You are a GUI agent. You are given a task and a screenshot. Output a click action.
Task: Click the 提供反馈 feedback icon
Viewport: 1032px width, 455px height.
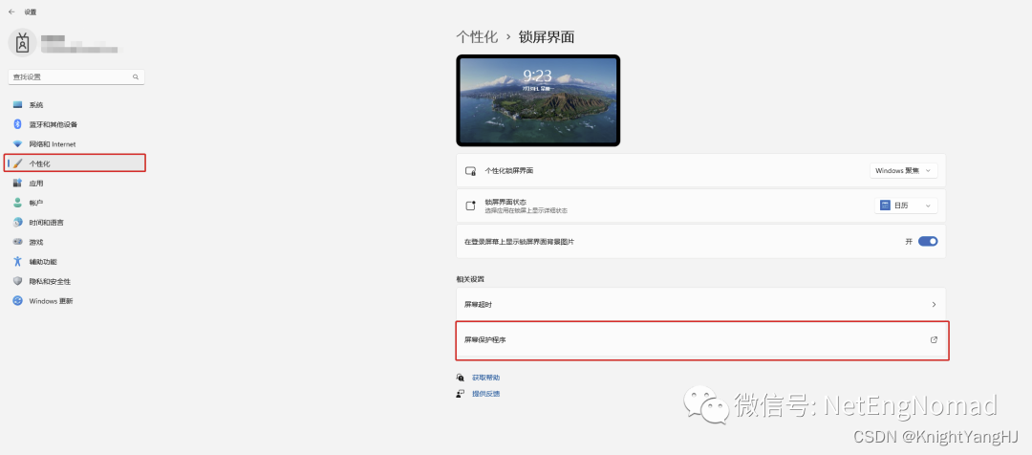coord(461,394)
